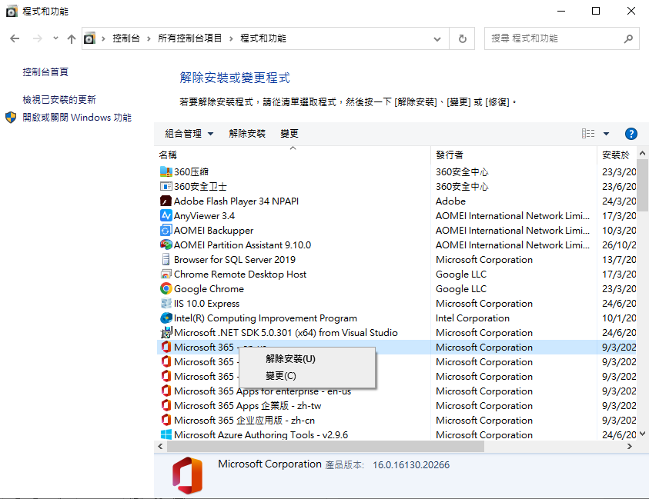Click Browser for SQL Server 2019 icon
The width and height of the screenshot is (649, 499).
coord(166,260)
